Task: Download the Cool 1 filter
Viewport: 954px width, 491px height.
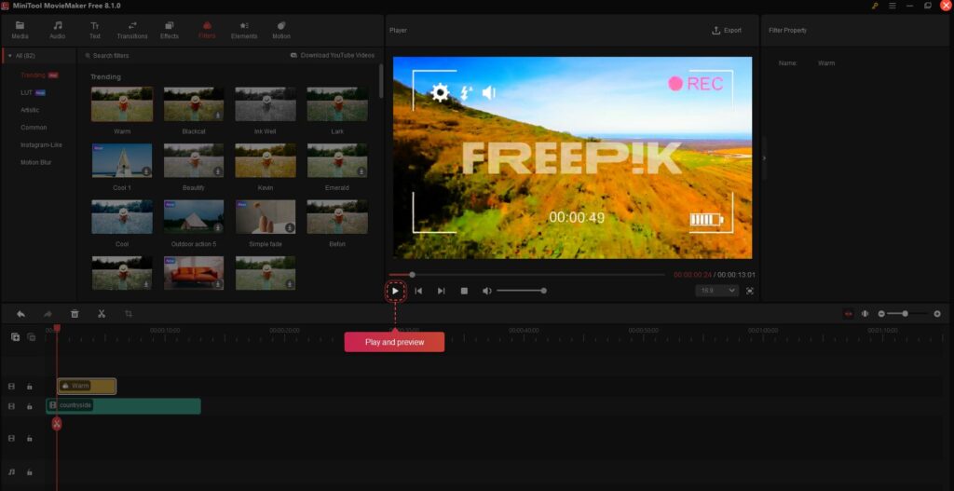Action: pyautogui.click(x=146, y=171)
